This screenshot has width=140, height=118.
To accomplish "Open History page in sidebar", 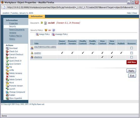I will click(x=12, y=39).
